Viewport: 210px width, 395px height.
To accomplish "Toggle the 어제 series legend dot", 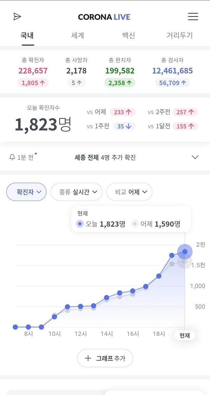I will (135, 224).
